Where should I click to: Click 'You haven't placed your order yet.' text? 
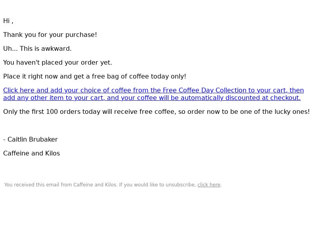tap(57, 63)
